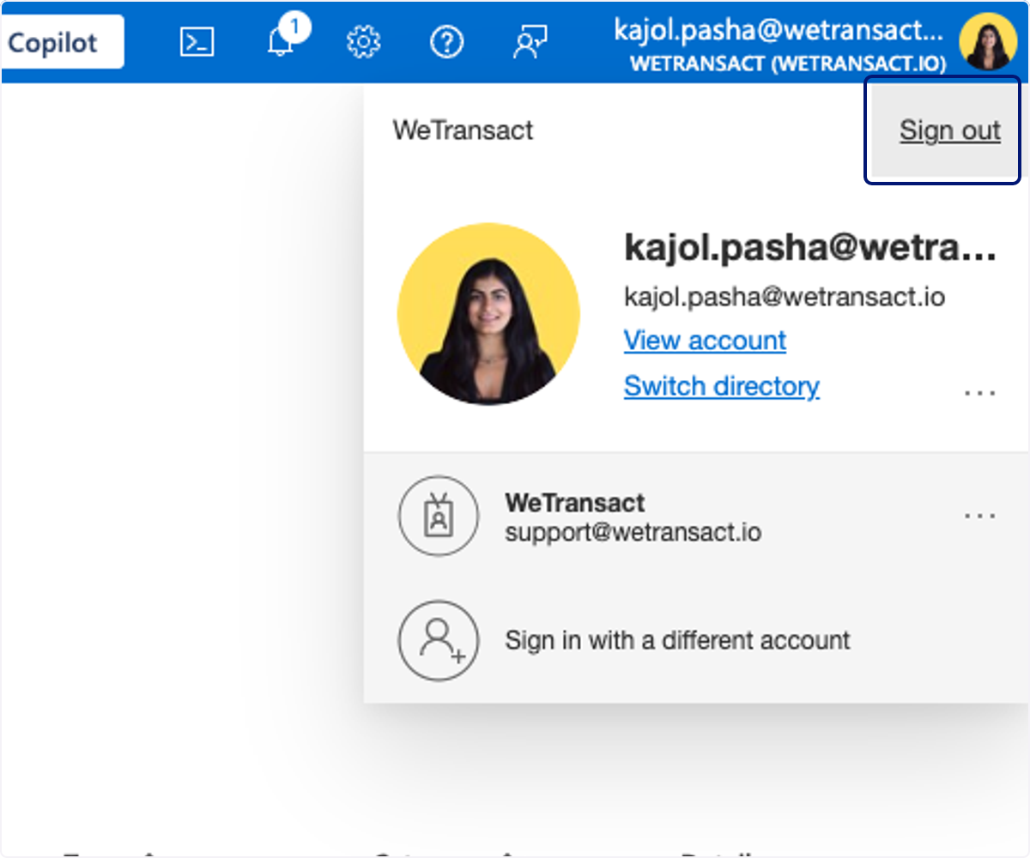
Task: Click WETRANSACT (WETRANSACT.IO) directory label
Action: coord(788,64)
